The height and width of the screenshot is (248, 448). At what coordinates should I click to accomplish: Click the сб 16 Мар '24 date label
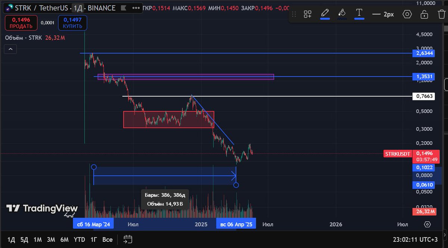click(x=93, y=224)
